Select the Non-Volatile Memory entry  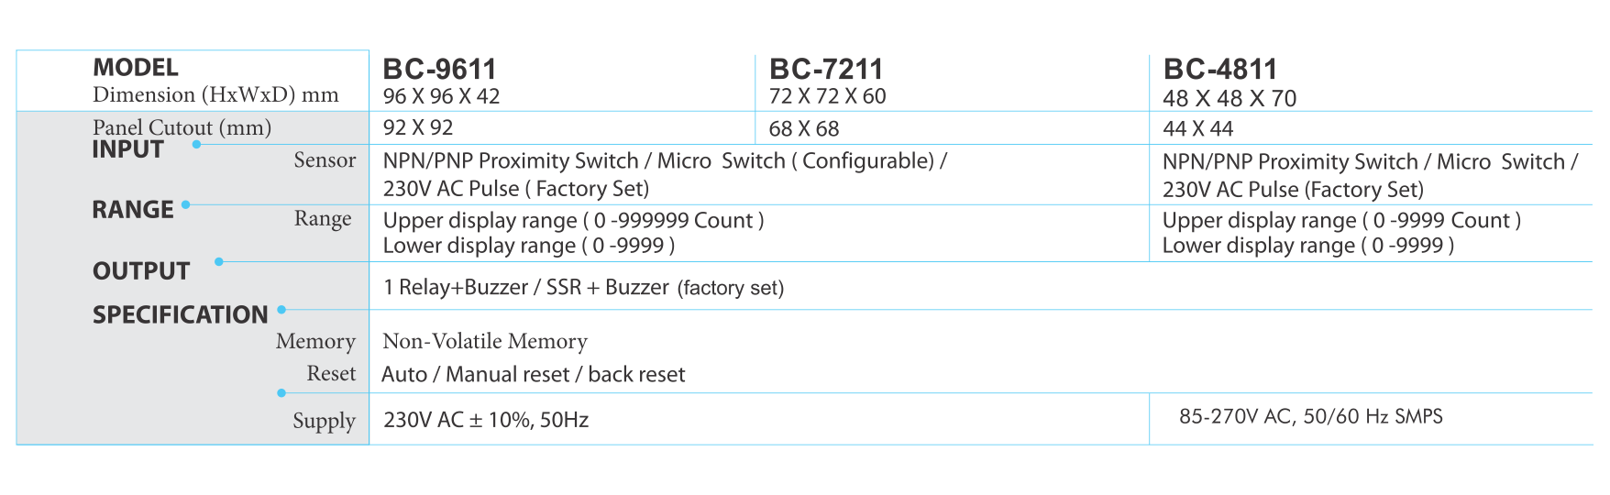tap(485, 341)
